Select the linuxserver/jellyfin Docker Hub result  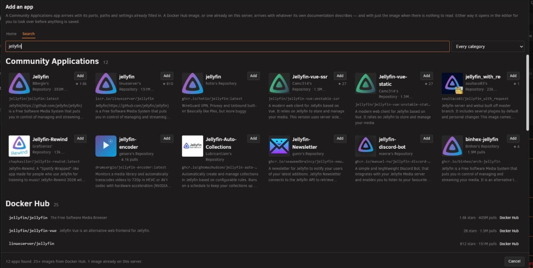coord(264,244)
